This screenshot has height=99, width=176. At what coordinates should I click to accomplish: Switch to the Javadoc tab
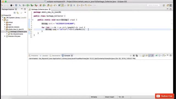pyautogui.click(x=45, y=56)
